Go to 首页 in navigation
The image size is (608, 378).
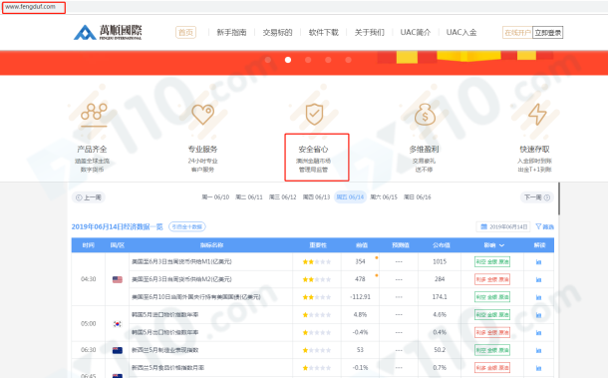click(x=185, y=32)
